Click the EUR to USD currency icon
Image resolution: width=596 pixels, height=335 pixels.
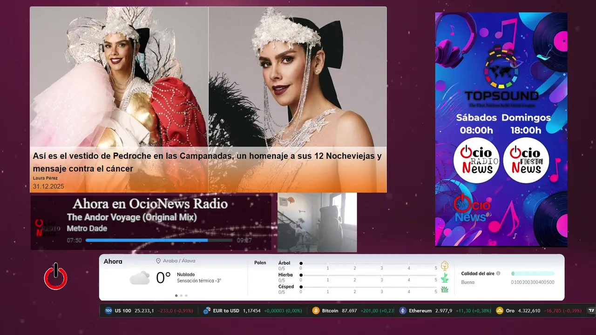pyautogui.click(x=207, y=310)
